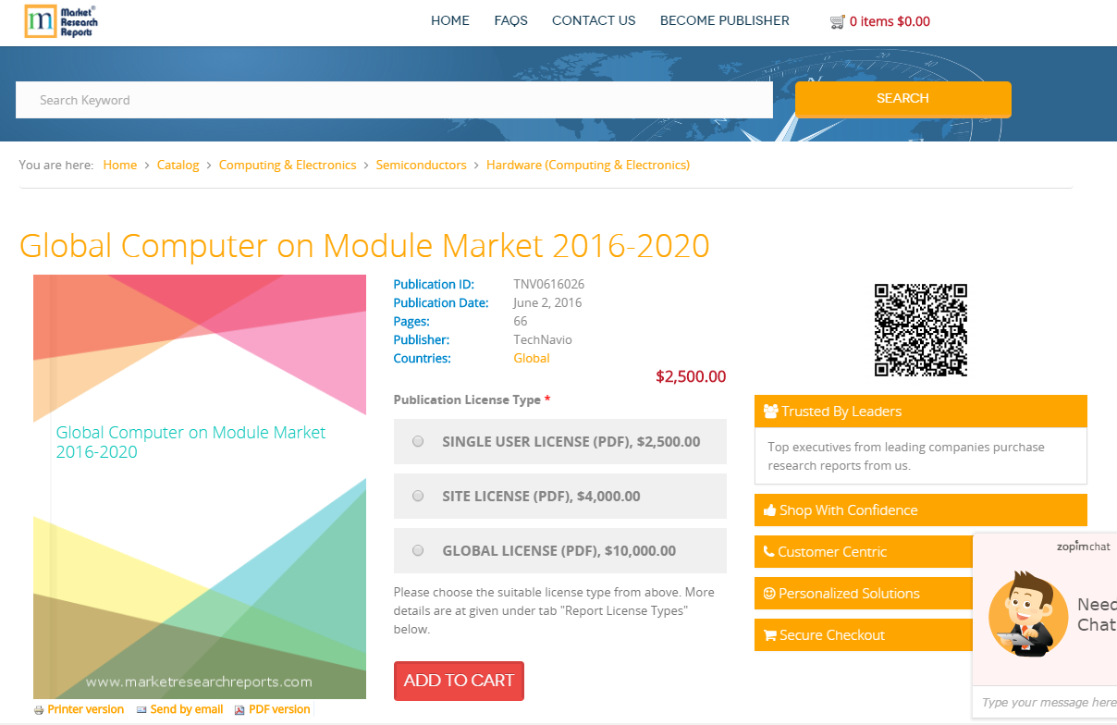Select the printer icon beside Printer version
Screen dimensions: 1117x725
[39, 710]
